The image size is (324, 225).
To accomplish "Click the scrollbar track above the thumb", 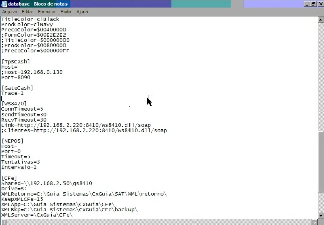I will coord(321,76).
